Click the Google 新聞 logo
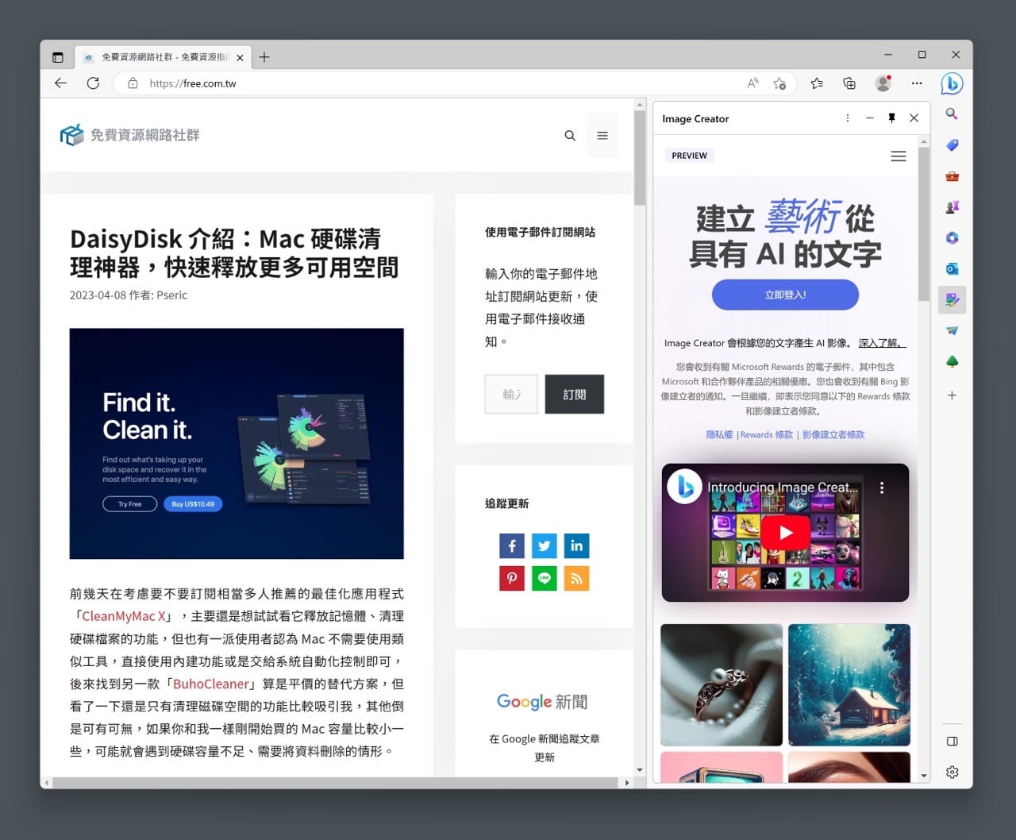The image size is (1016, 840). [x=543, y=702]
